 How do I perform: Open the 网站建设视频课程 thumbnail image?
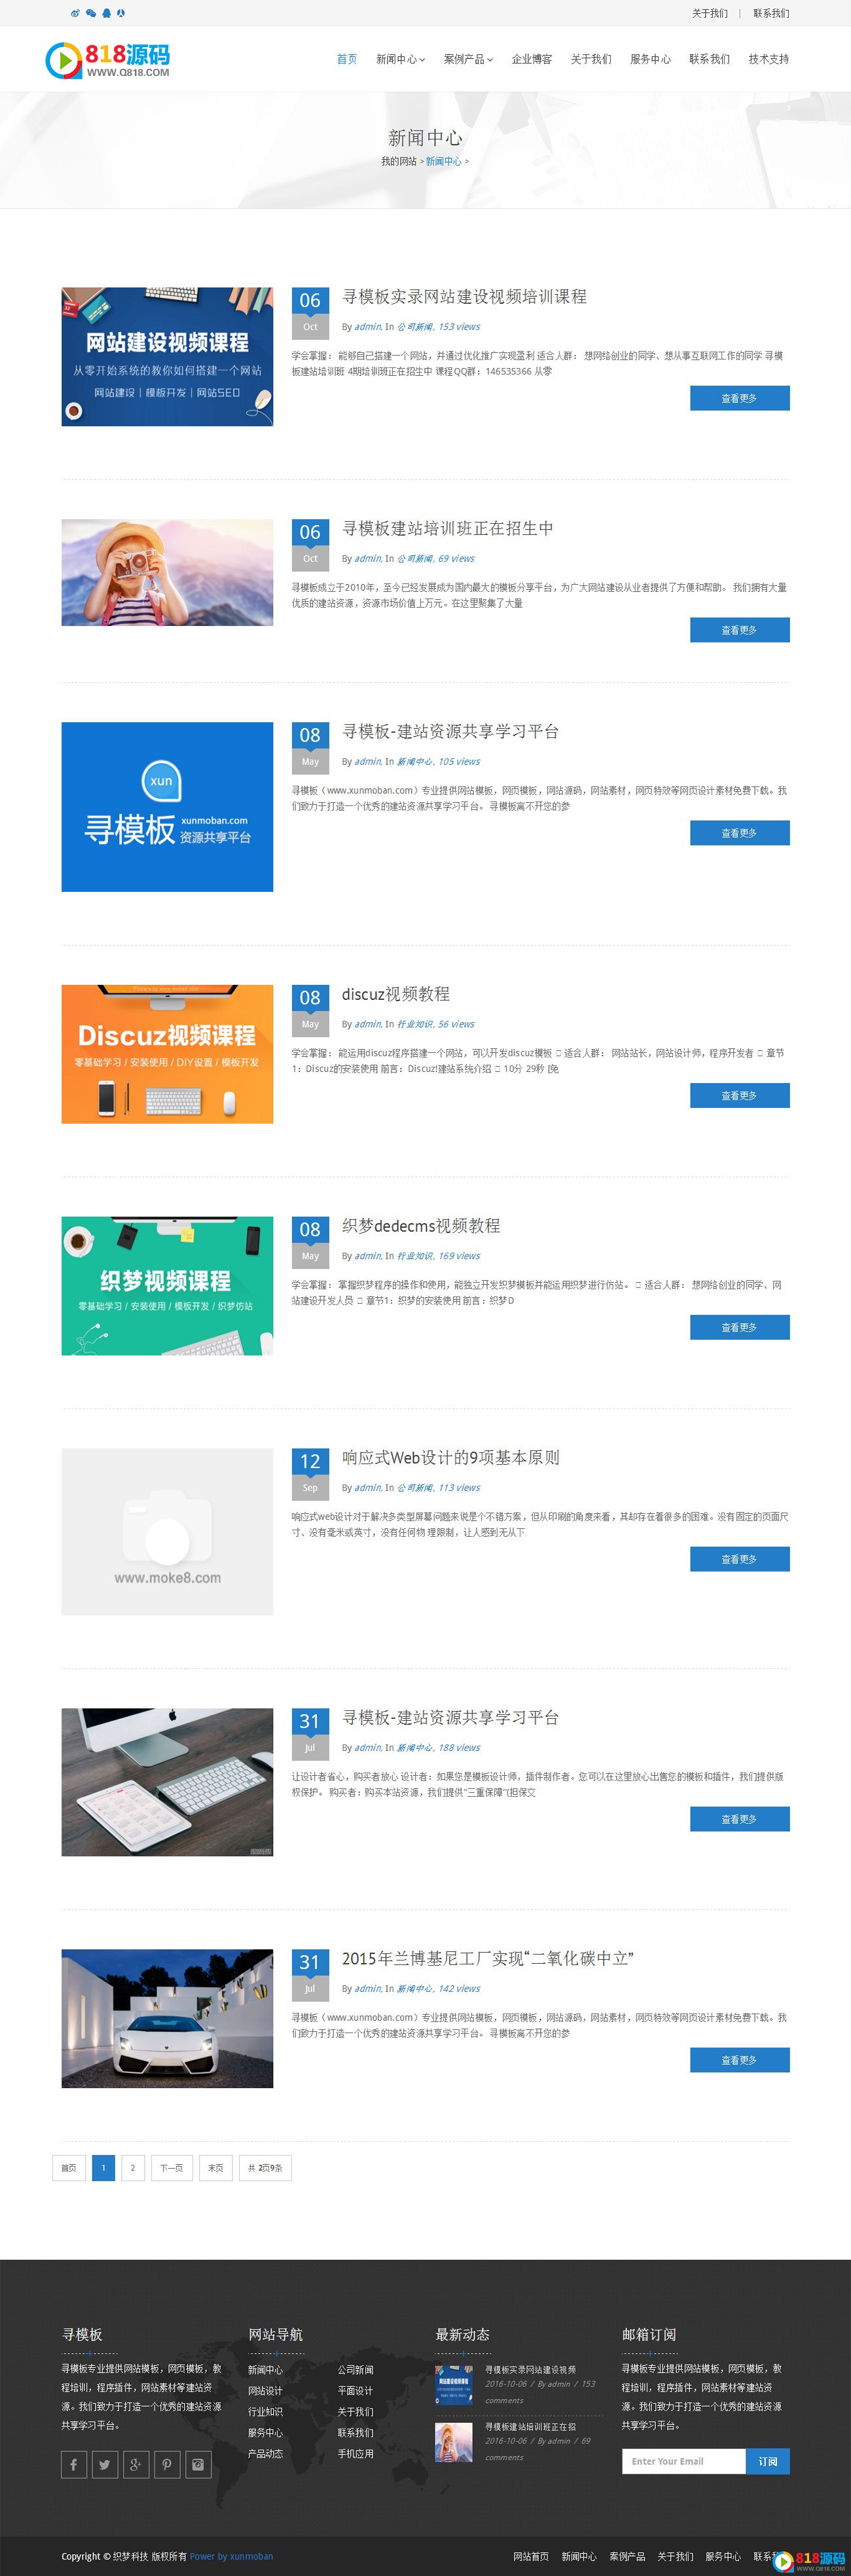[167, 357]
